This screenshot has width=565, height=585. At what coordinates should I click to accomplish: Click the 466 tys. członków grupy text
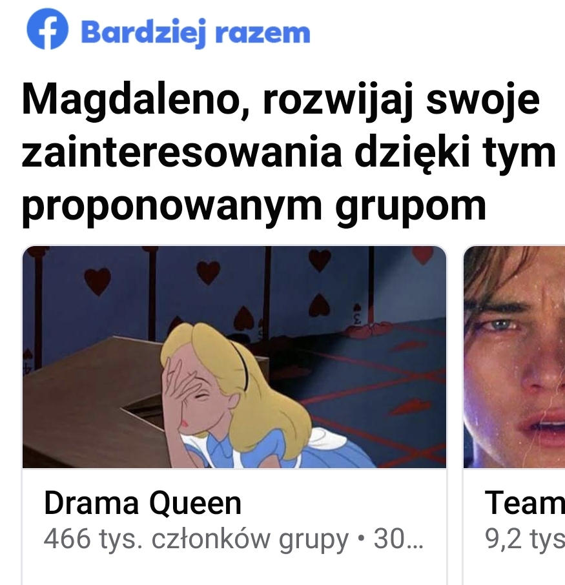tap(196, 539)
